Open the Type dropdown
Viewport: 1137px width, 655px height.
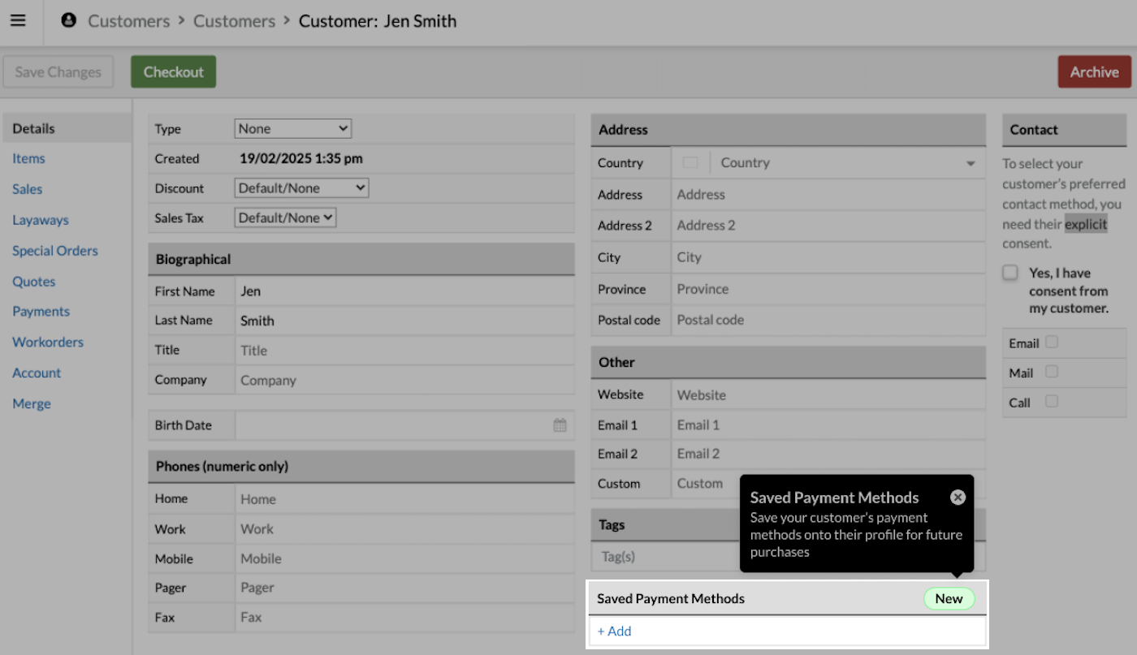point(293,128)
